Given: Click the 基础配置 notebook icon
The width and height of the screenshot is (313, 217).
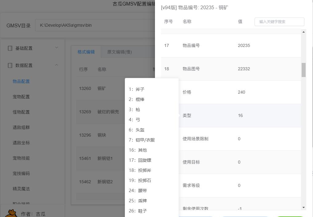Looking at the screenshot, I should tap(10, 48).
